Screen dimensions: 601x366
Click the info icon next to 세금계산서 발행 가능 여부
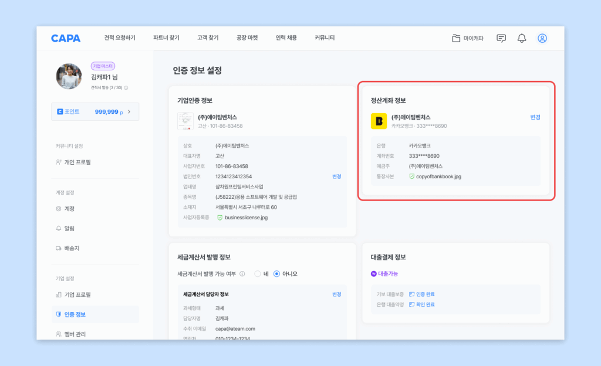(242, 274)
